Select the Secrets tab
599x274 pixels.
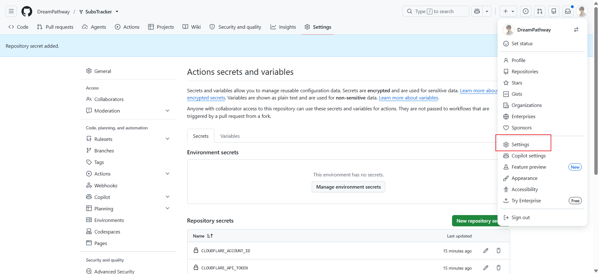(201, 136)
